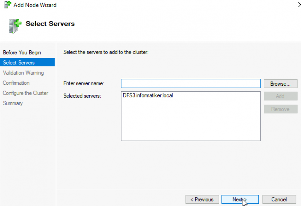301x206 pixels.
Task: Cancel the Add Node Wizard
Action: (279, 199)
